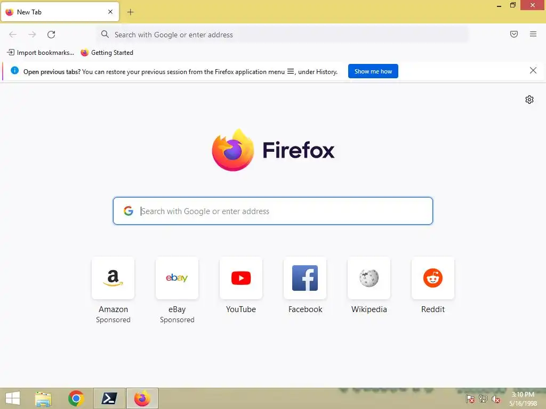Open the taskbar clock showing 3:10 PM
This screenshot has height=409, width=546.
[523, 399]
